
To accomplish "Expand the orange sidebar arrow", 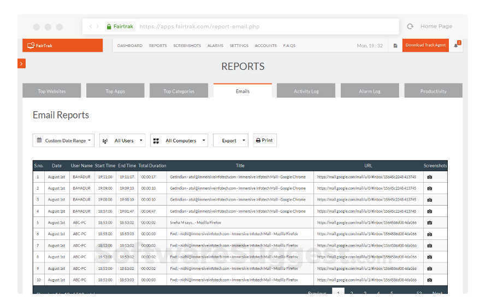I will (21, 63).
